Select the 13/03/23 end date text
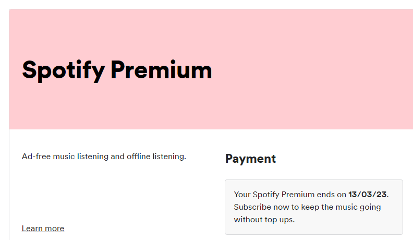The image size is (413, 240). pos(368,195)
